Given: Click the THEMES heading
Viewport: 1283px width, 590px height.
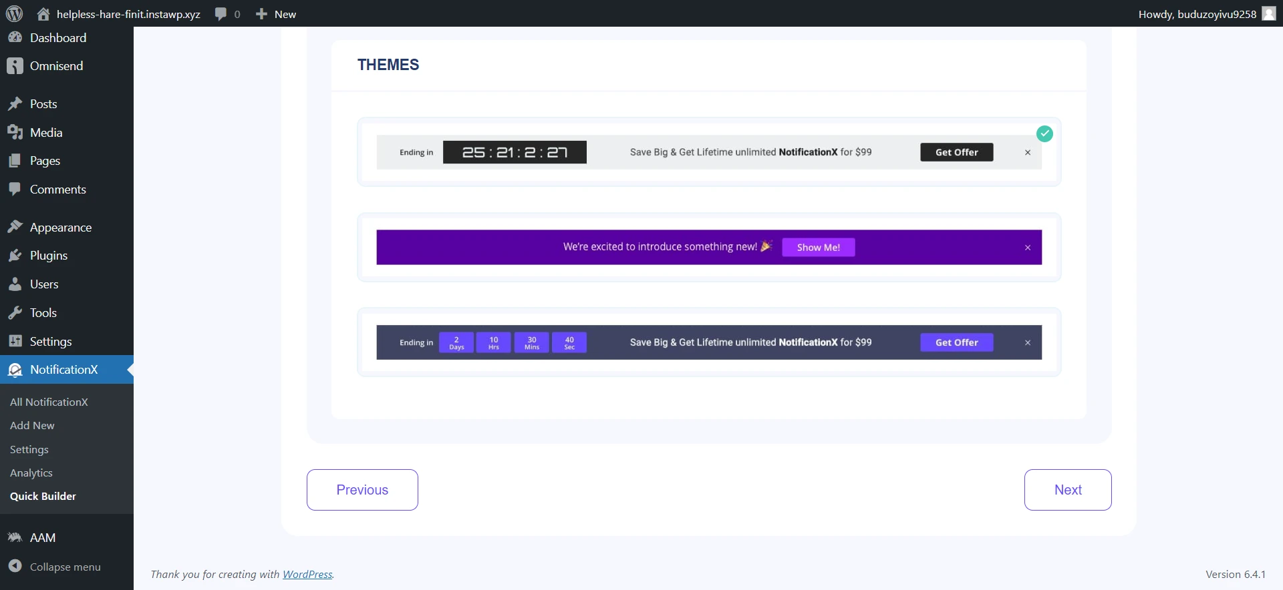Looking at the screenshot, I should 388,65.
